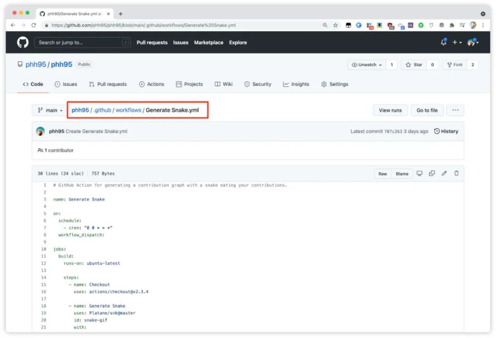
Task: Switch to the Actions tab
Action: pyautogui.click(x=151, y=84)
